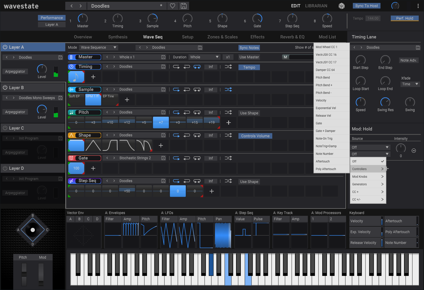This screenshot has width=424, height=290.
Task: Open the Effects tab
Action: [x=257, y=37]
